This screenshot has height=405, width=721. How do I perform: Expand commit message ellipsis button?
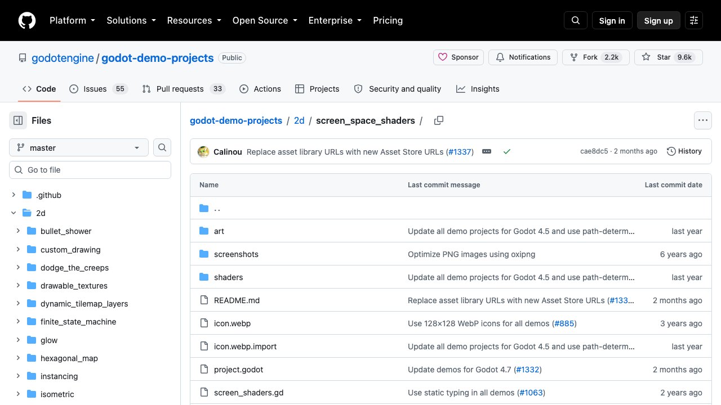pos(487,151)
